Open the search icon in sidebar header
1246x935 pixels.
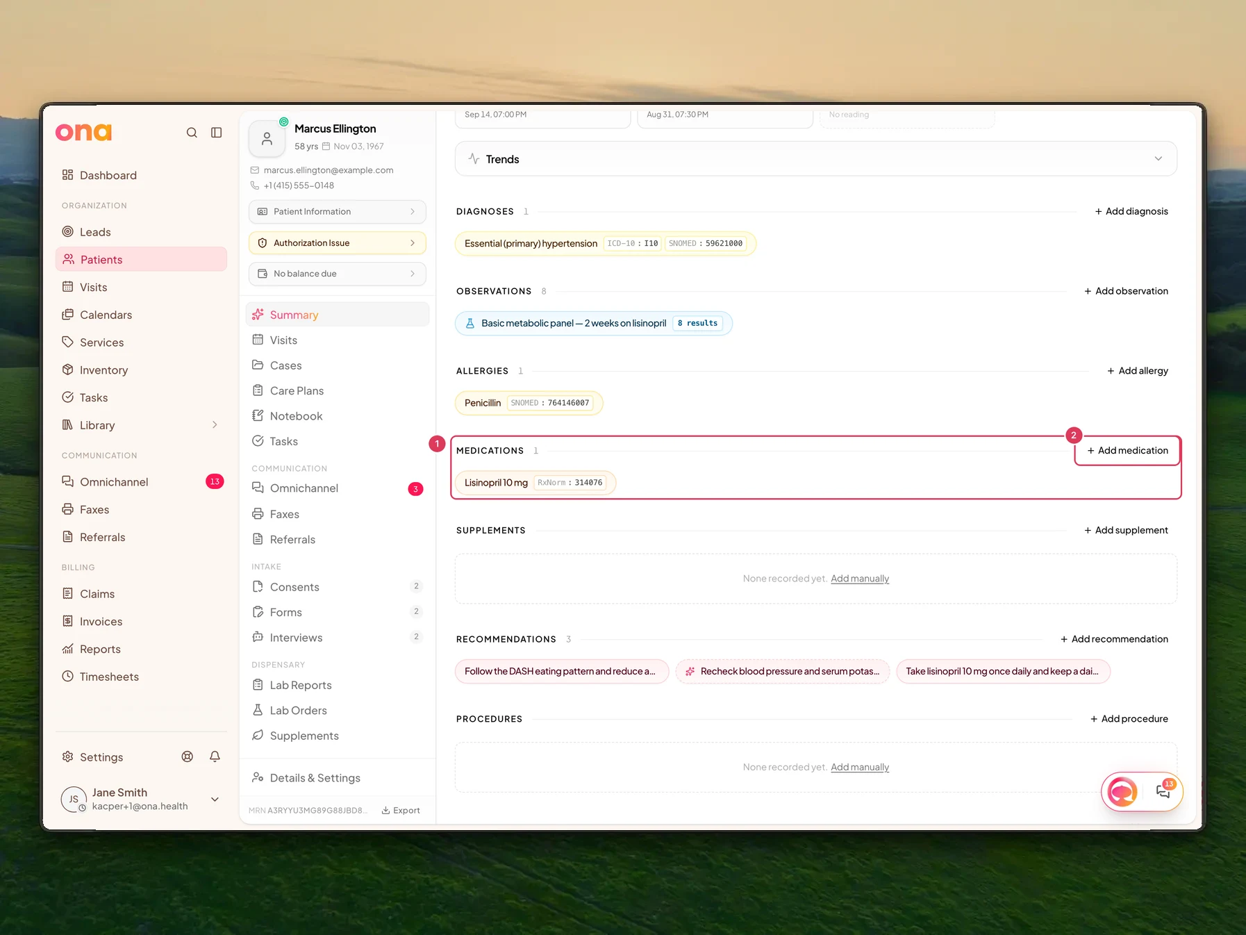tap(192, 133)
